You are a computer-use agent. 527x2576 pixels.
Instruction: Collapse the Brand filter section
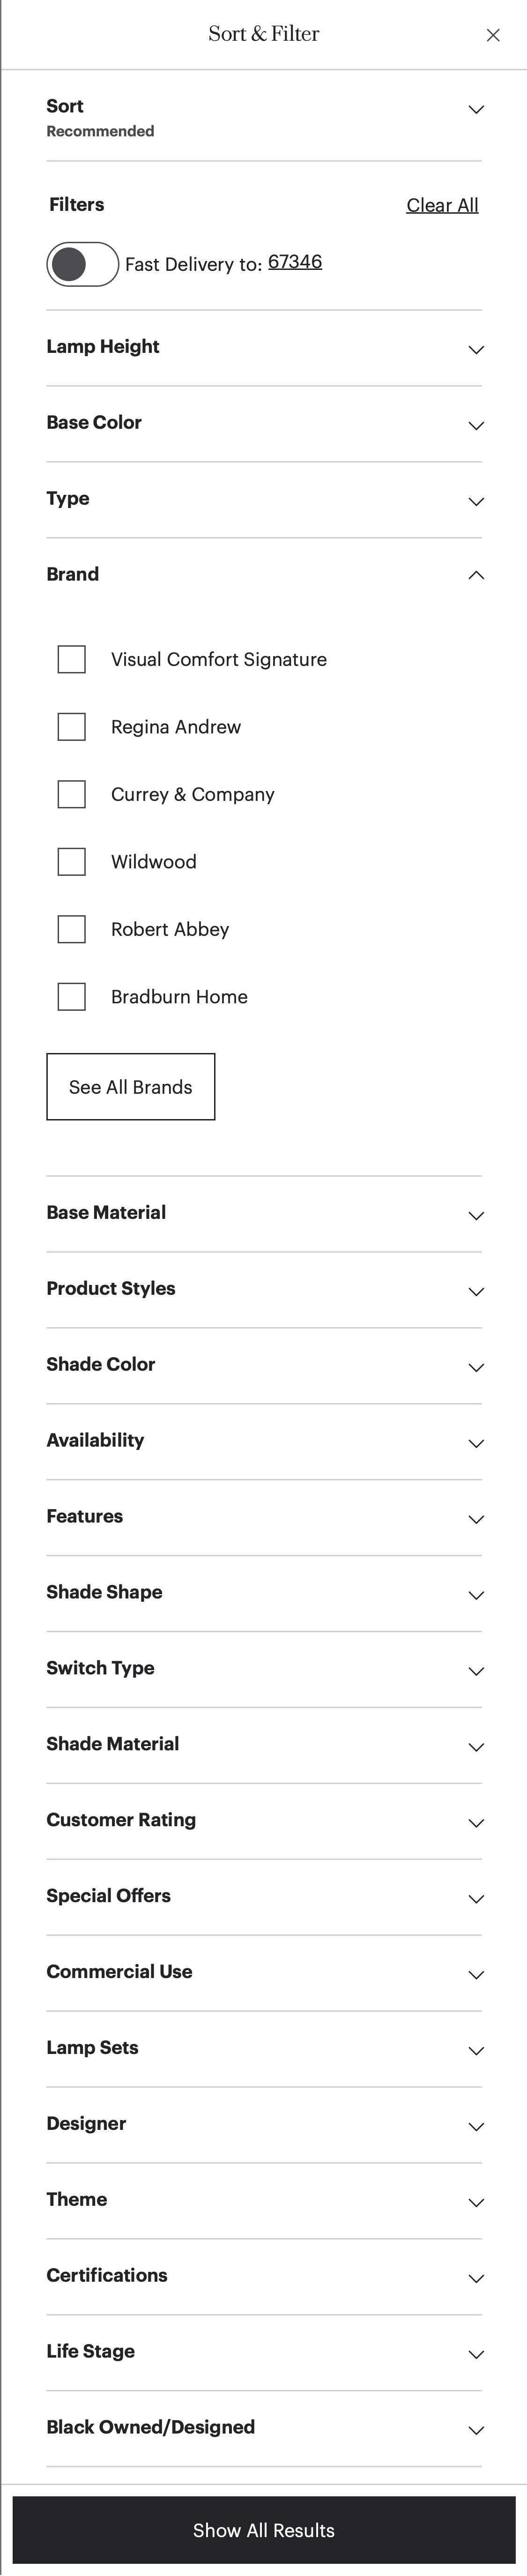[x=476, y=574]
